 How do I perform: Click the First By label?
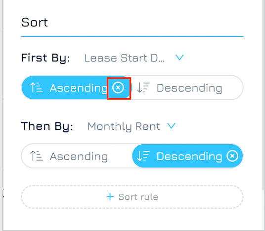tap(45, 58)
